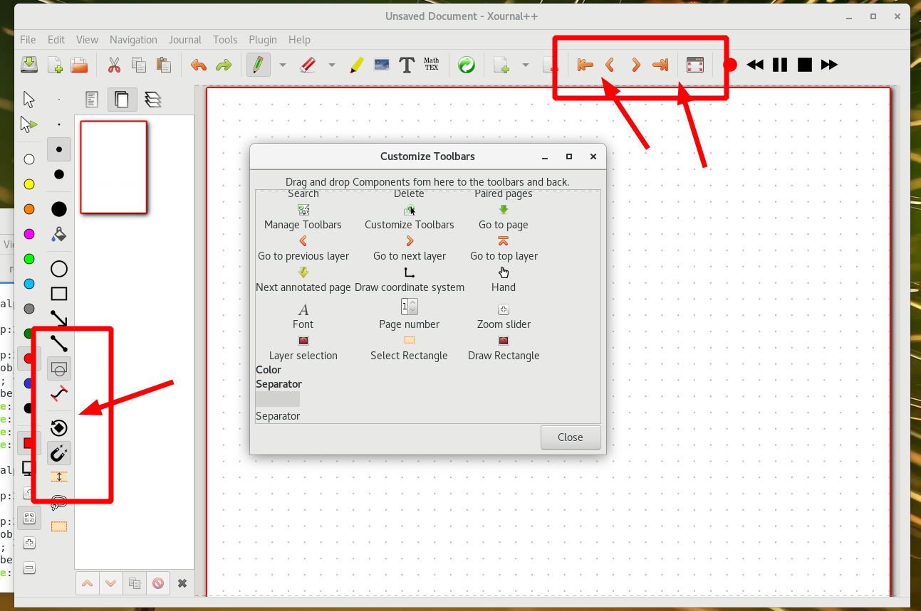Open the Tools menu
The height and width of the screenshot is (611, 921).
pyautogui.click(x=225, y=40)
